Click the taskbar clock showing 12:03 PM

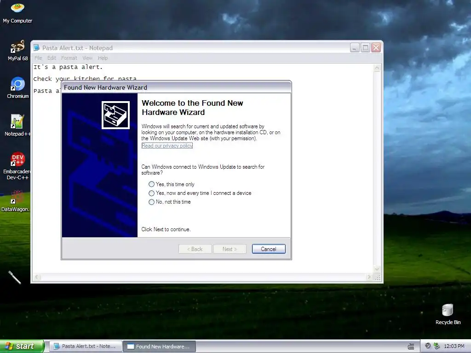[454, 346]
